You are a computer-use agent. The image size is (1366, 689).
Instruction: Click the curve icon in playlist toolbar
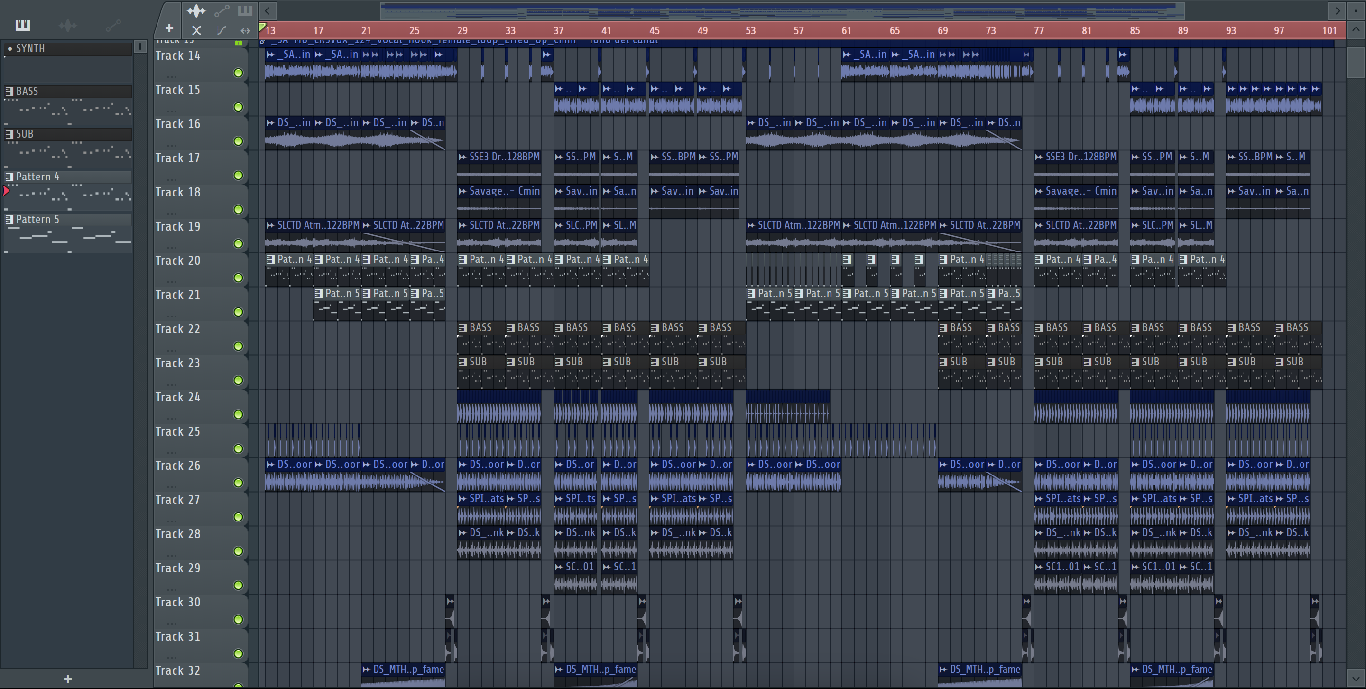(221, 30)
